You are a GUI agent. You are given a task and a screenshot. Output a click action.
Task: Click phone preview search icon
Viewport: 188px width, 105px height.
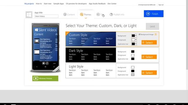(x=54, y=67)
